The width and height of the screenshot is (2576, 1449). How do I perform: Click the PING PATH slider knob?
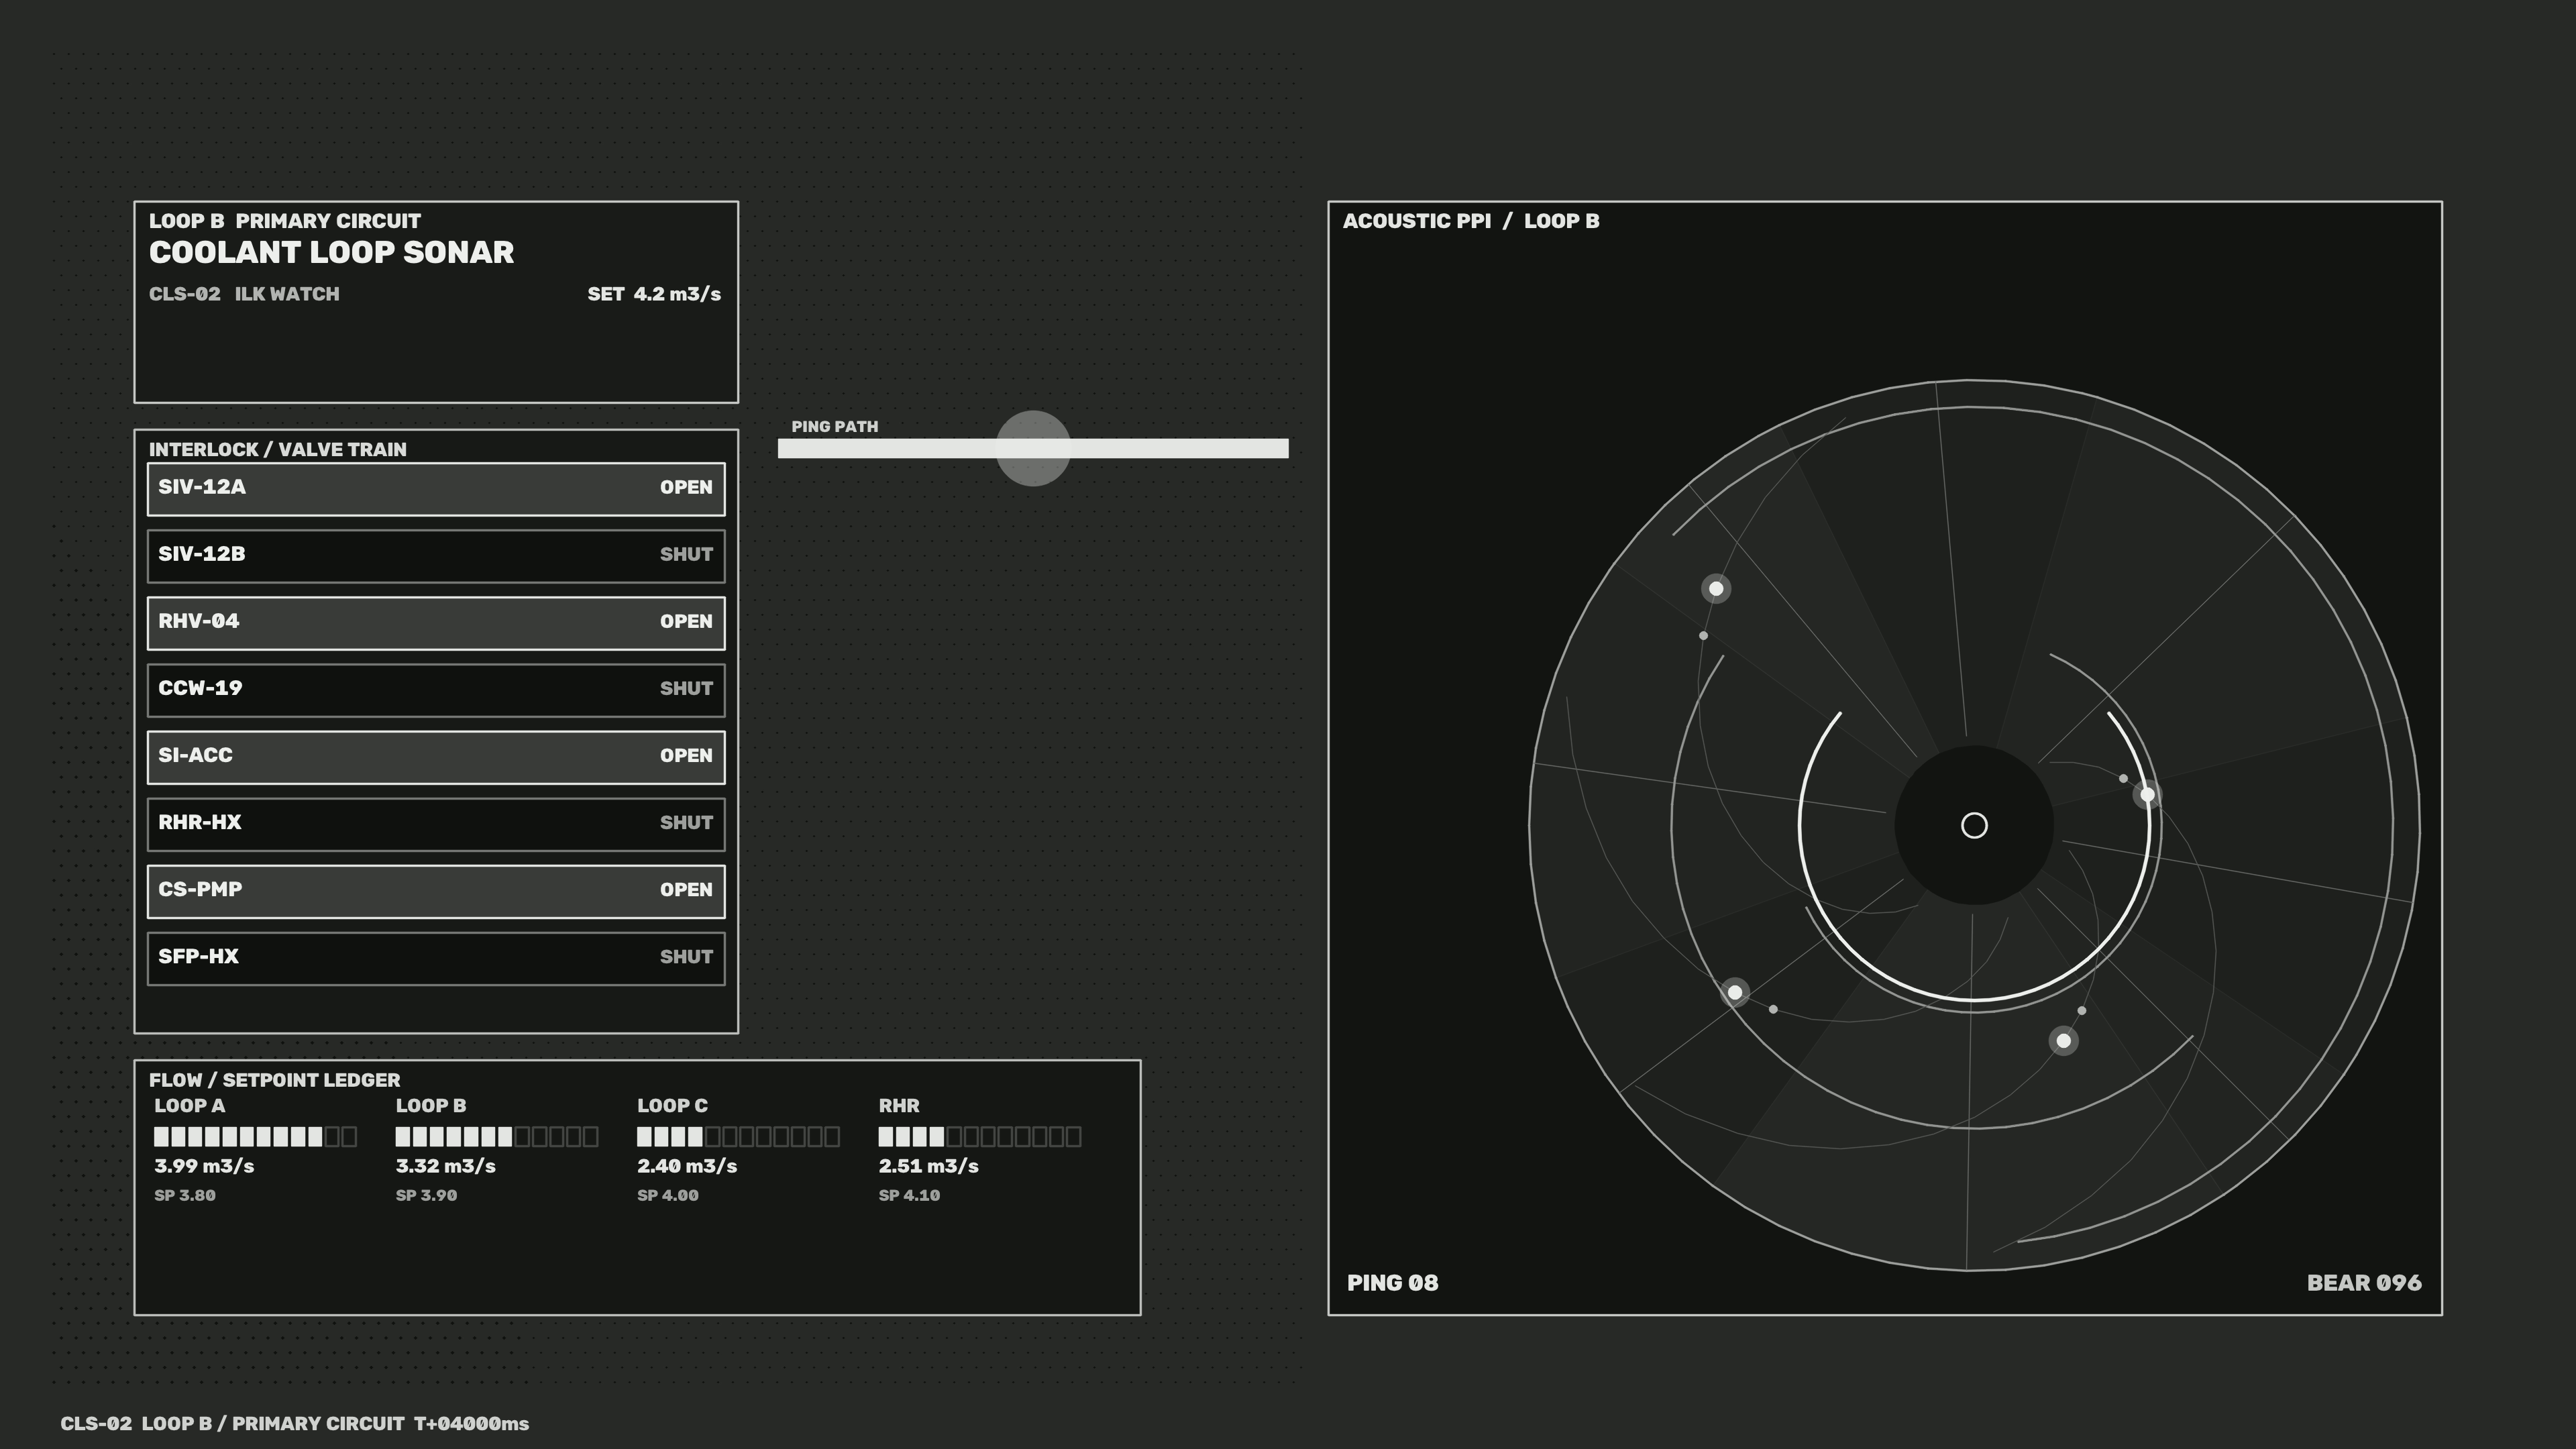click(x=1033, y=448)
